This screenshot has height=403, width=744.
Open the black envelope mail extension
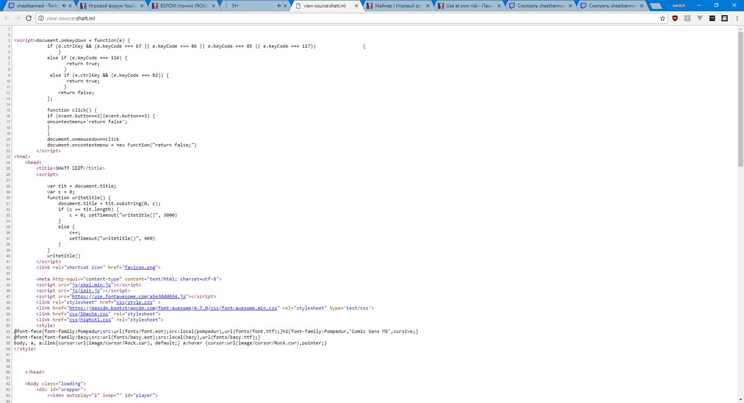713,18
